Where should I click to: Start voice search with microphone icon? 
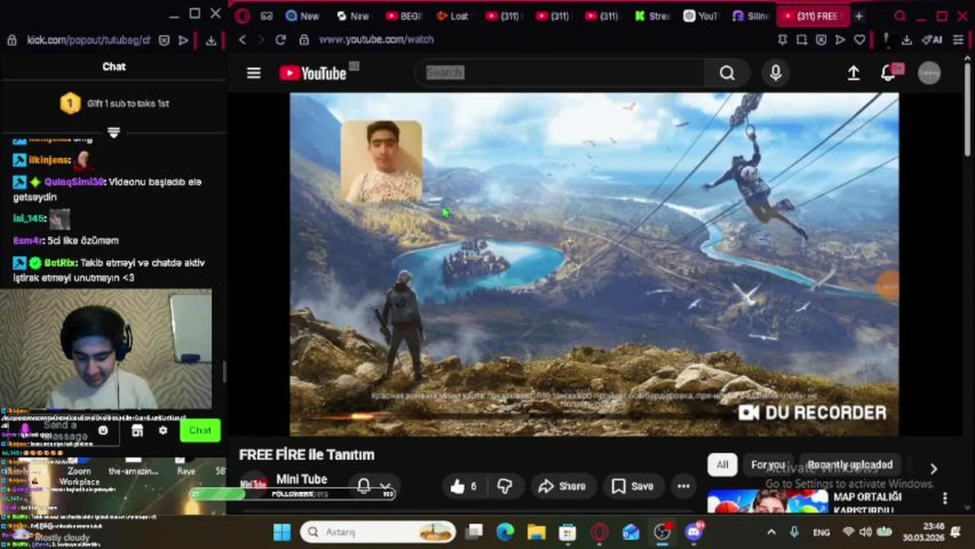776,72
